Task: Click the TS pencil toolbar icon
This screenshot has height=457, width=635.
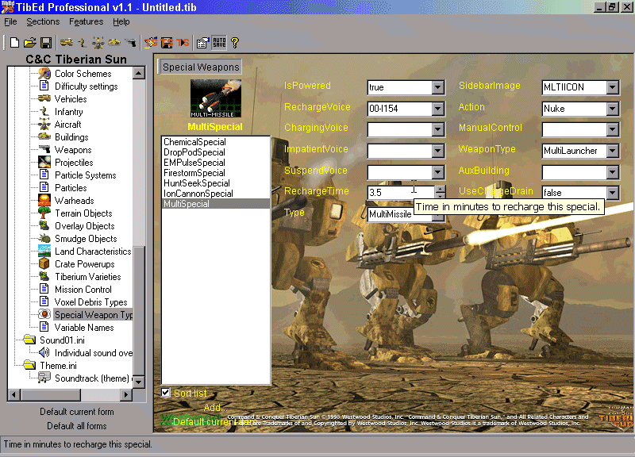Action: 151,43
